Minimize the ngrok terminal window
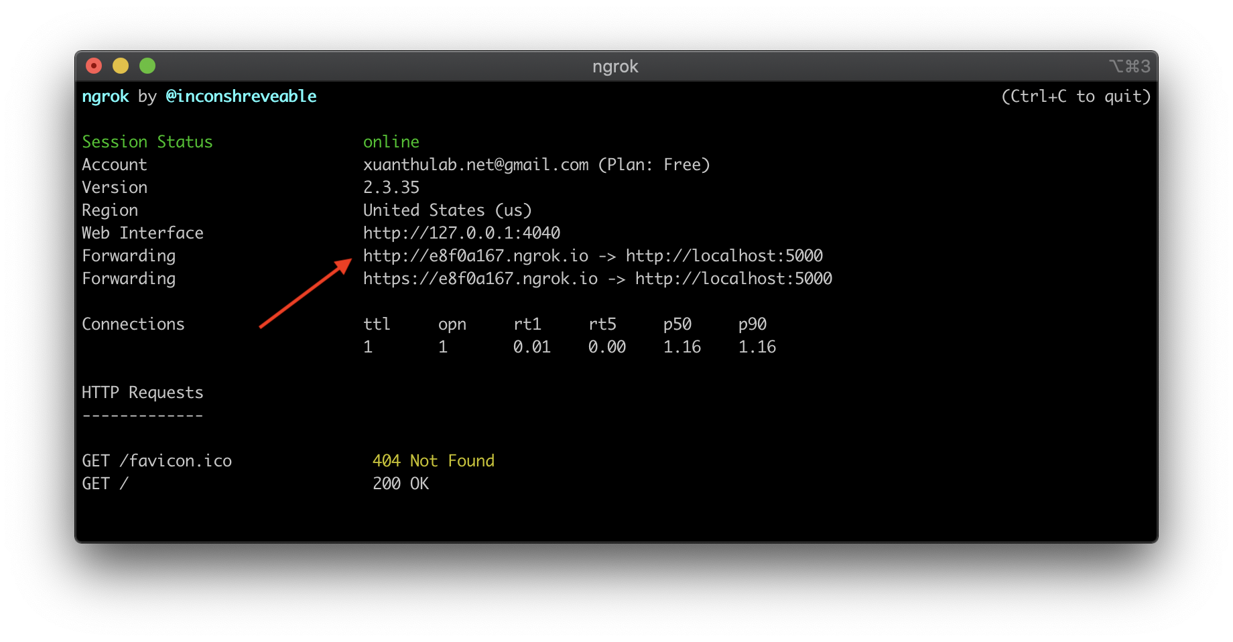The height and width of the screenshot is (642, 1233). click(121, 66)
